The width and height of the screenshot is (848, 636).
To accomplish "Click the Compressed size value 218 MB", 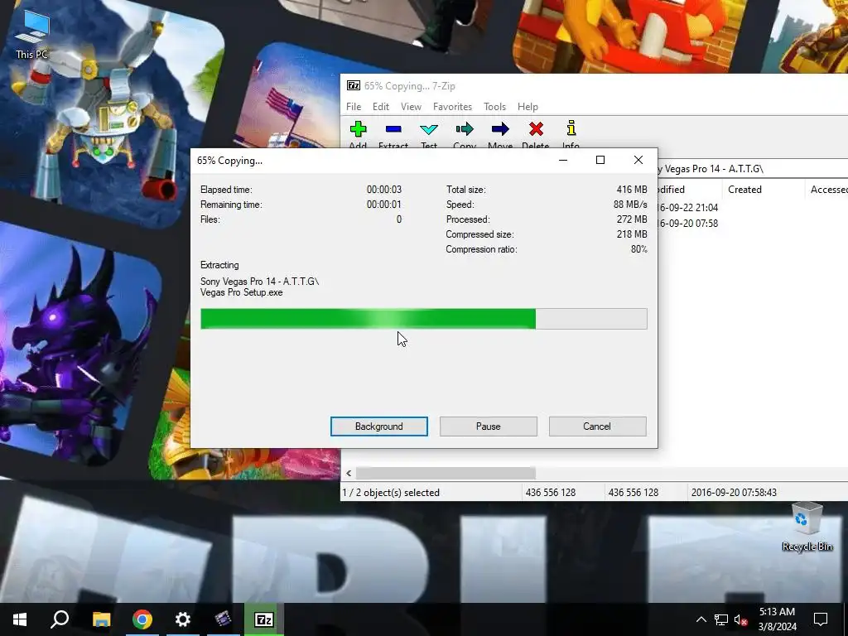I will pos(632,234).
